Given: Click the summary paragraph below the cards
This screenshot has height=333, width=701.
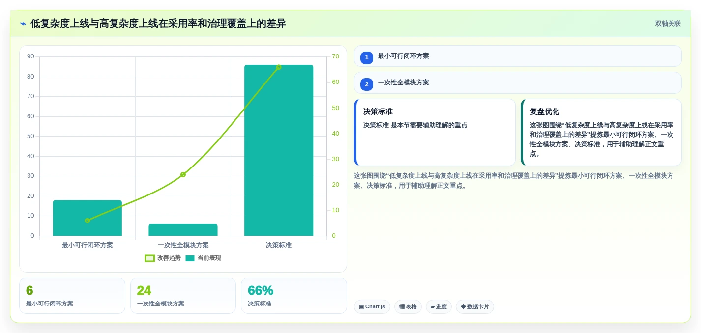Looking at the screenshot, I should coord(514,181).
